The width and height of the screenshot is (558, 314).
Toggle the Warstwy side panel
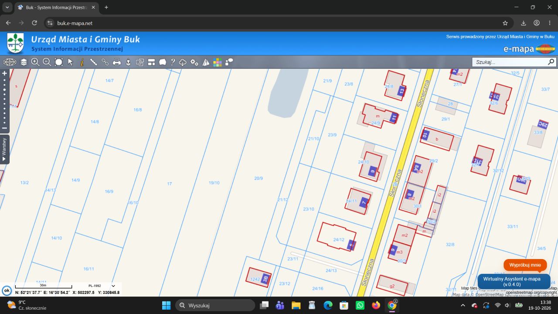pyautogui.click(x=4, y=150)
